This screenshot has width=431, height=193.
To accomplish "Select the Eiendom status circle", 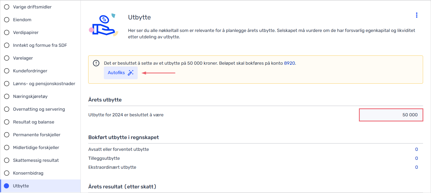I will (x=7, y=20).
